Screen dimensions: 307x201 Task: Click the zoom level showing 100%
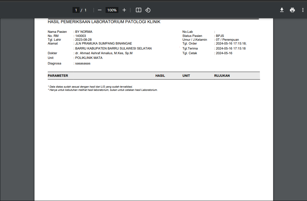click(112, 10)
